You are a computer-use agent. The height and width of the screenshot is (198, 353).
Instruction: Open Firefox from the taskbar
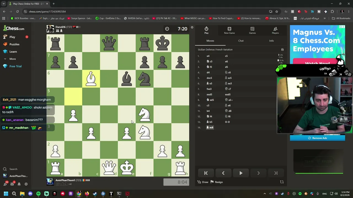87,194
